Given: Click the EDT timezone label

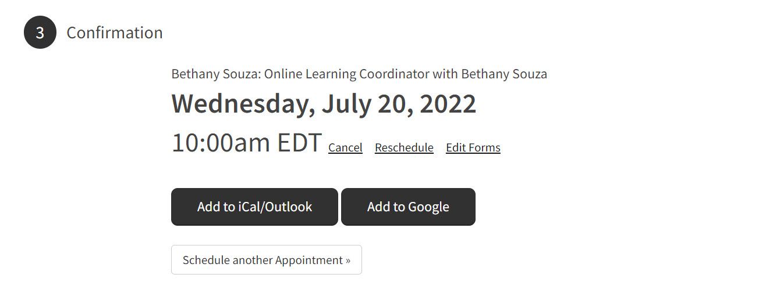Looking at the screenshot, I should (299, 143).
